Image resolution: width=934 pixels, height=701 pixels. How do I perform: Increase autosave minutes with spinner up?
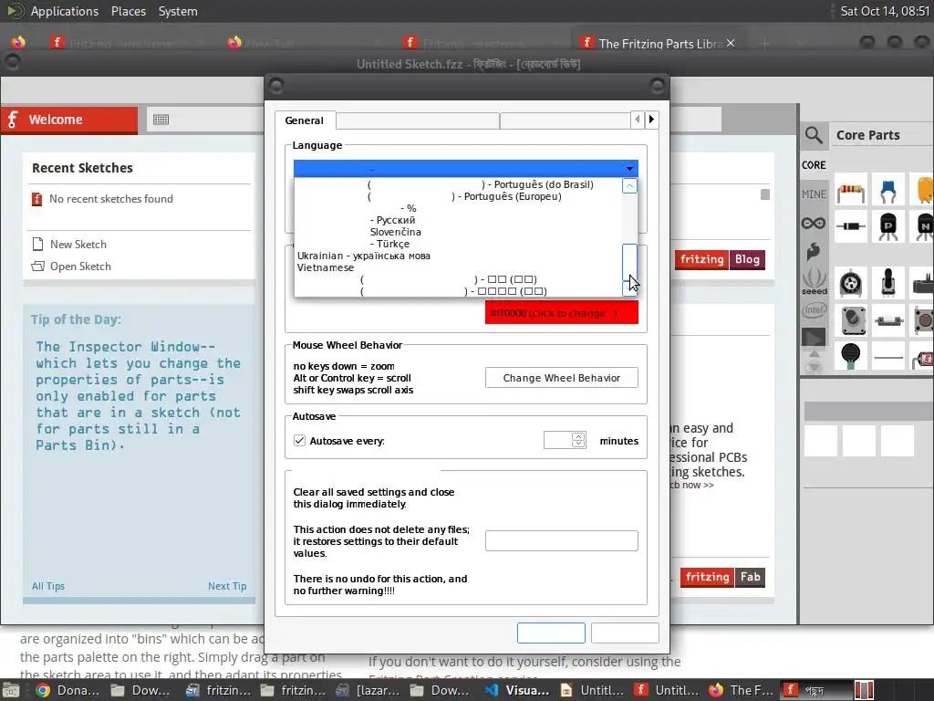click(x=577, y=436)
